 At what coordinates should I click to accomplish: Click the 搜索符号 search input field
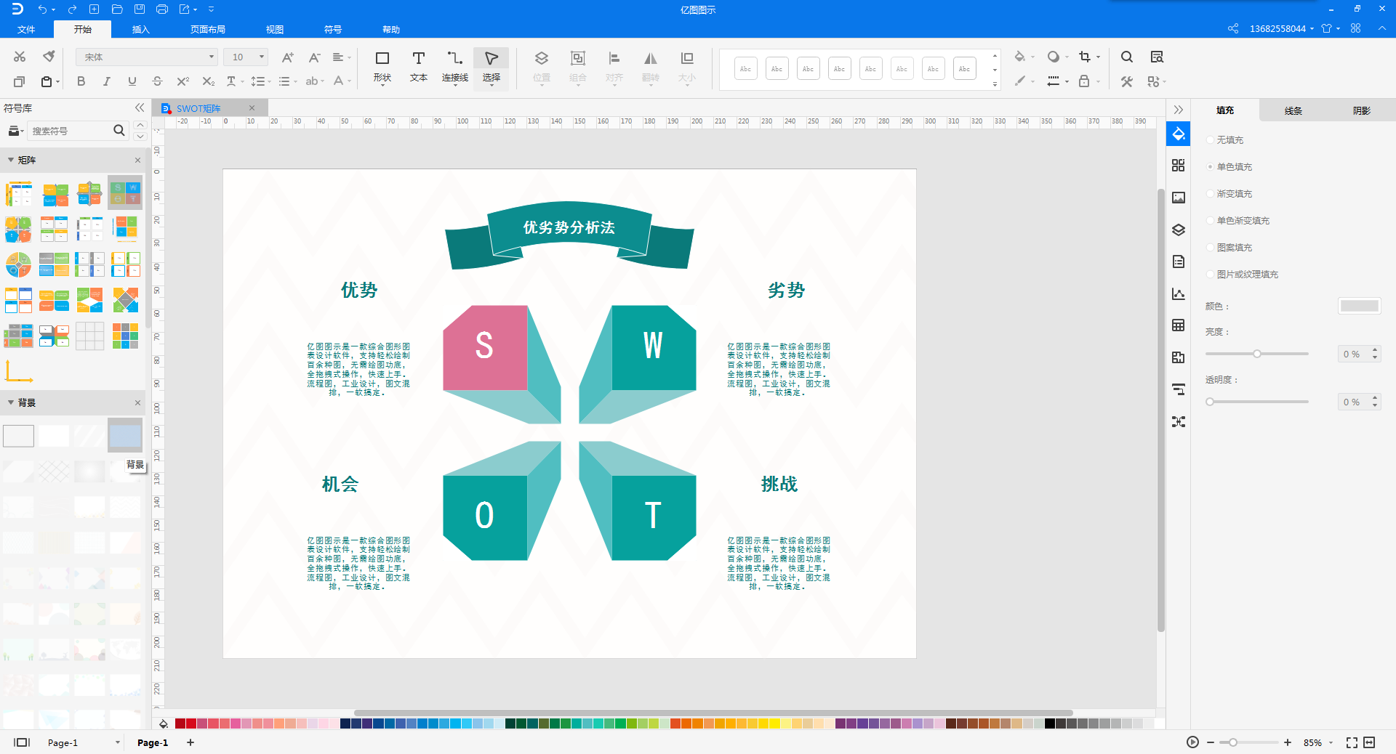[x=69, y=131]
